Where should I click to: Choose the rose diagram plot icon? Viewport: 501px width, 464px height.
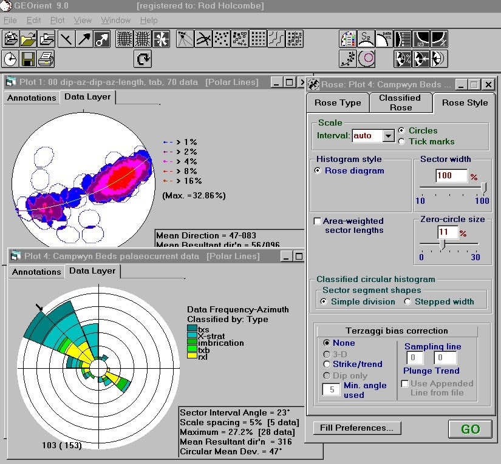[x=161, y=39]
